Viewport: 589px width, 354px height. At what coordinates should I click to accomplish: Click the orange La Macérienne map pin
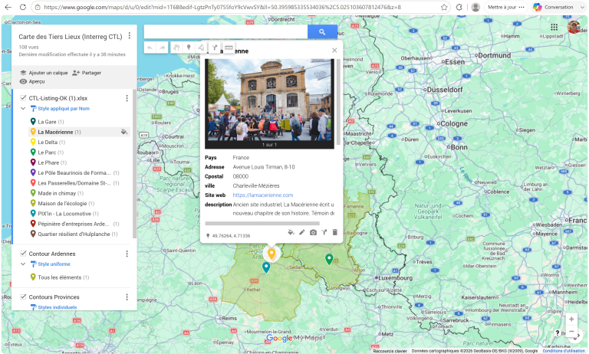coord(271,254)
